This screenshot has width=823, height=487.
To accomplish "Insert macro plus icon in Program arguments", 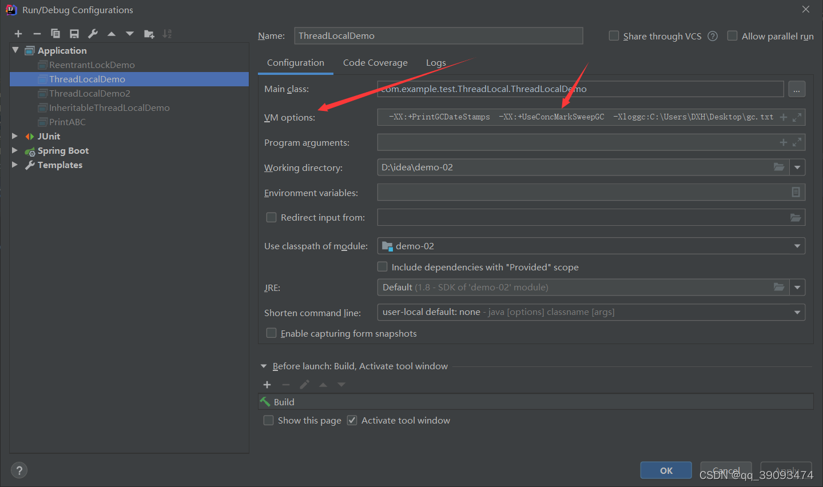I will [784, 142].
